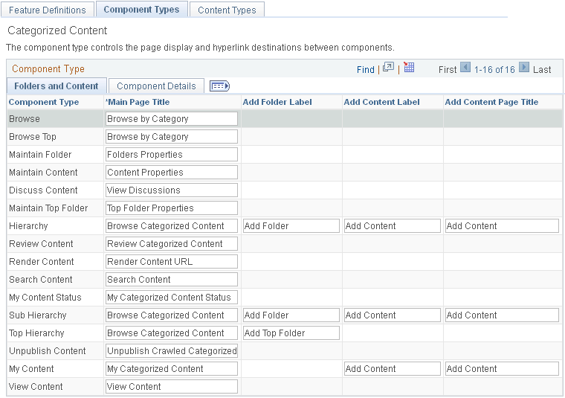Show previous rows arrow next to First
This screenshot has width=565, height=398.
click(x=465, y=68)
